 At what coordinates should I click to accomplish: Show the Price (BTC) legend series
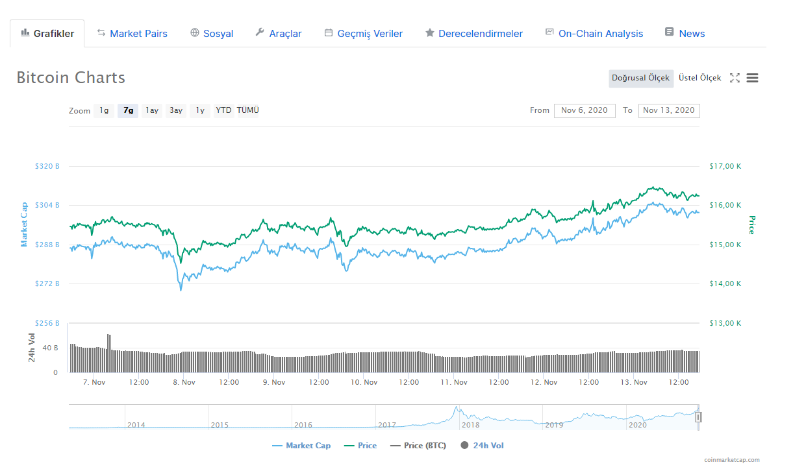[418, 446]
